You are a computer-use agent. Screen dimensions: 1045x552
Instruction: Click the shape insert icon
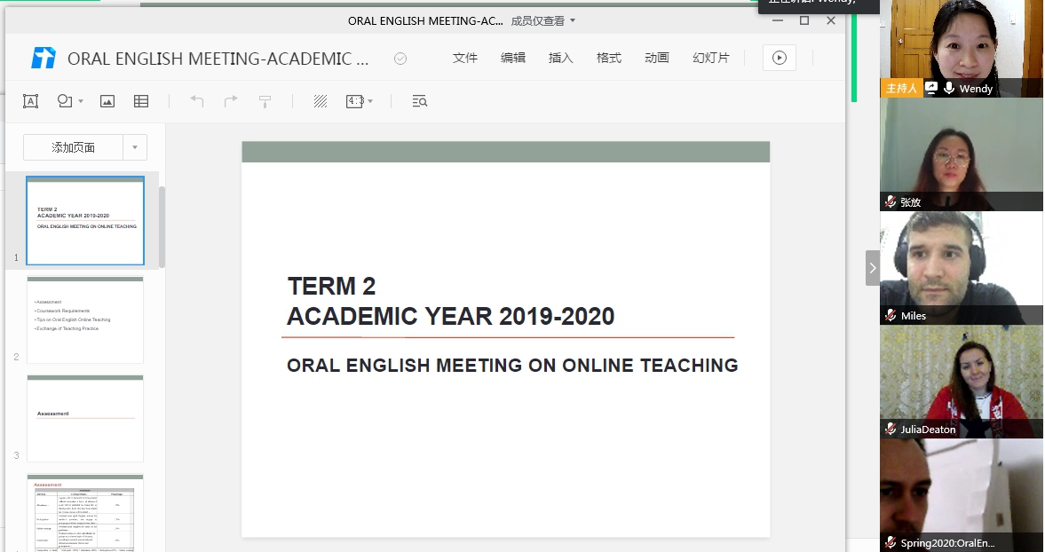[x=65, y=101]
